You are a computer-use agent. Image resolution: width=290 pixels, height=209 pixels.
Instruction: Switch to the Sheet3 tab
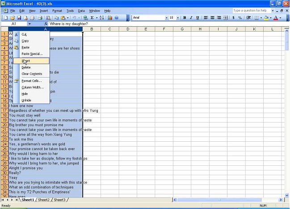pyautogui.click(x=59, y=200)
